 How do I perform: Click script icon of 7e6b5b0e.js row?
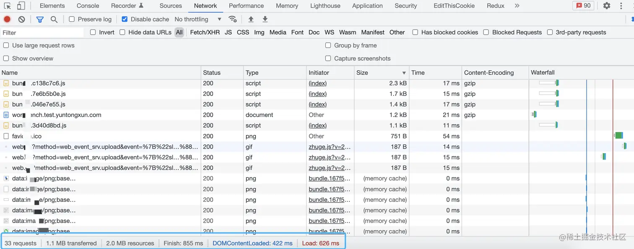pyautogui.click(x=6, y=94)
